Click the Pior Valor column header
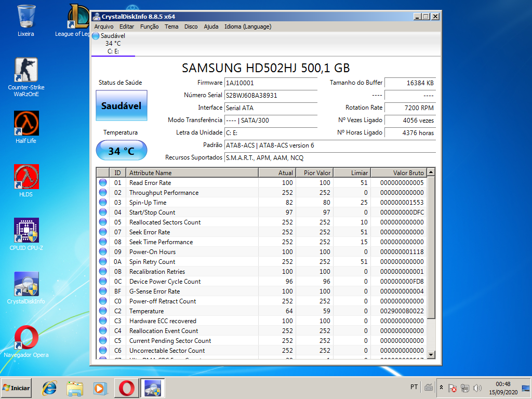The image size is (532, 399). coord(314,172)
